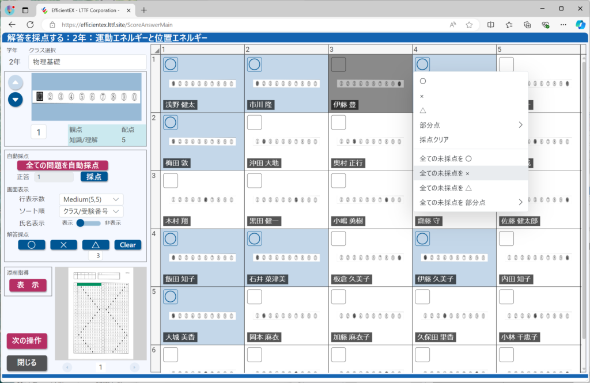Click the circle (correct) scoring button
The image size is (590, 383).
(32, 245)
